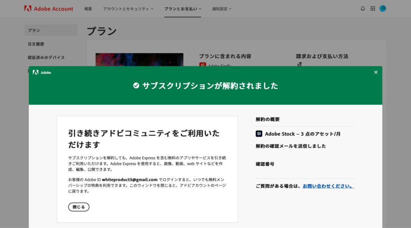Screen dimensions: 411x228
Task: Click 解約の確認メールを送信しました text
Action: click(x=291, y=146)
